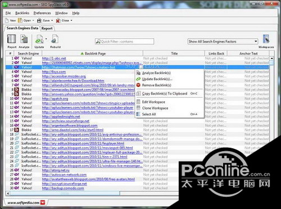
Task: Click the green Update Backlink(s) menu icon
Action: coord(138,79)
